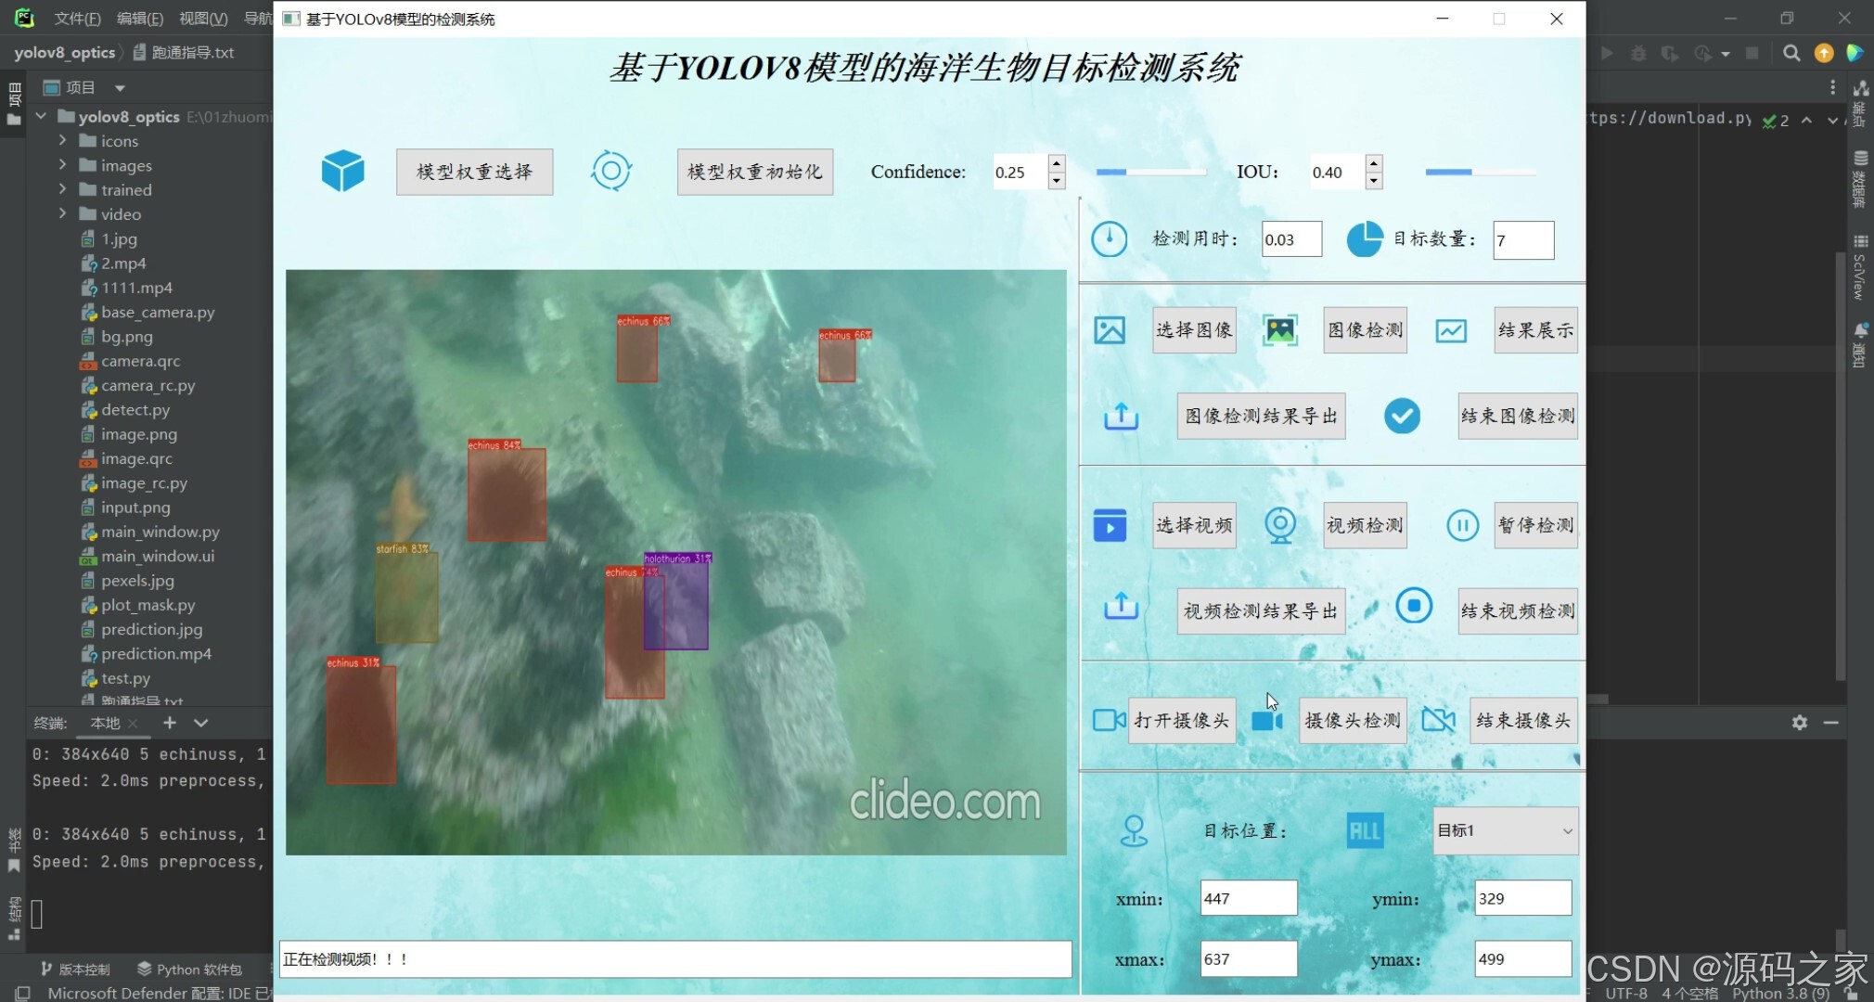
Task: Toggle the stop-record circle icon
Action: click(1414, 605)
